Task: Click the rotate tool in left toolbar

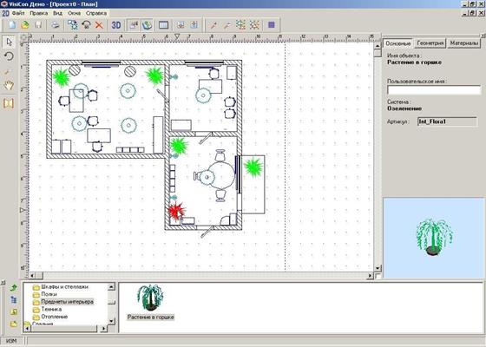Action: pyautogui.click(x=9, y=56)
